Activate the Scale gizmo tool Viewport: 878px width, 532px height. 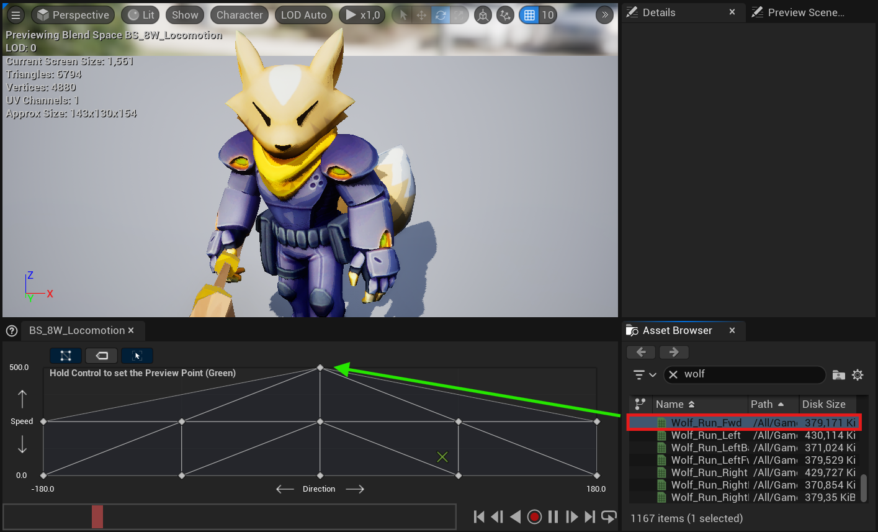coord(459,15)
